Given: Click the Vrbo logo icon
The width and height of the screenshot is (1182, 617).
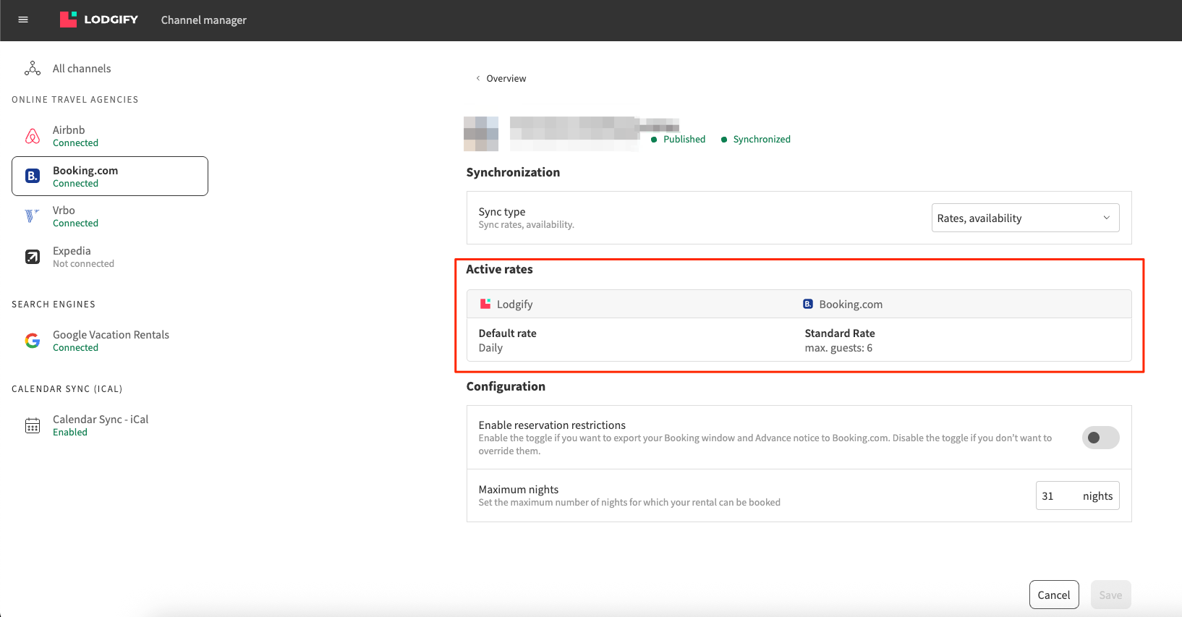Looking at the screenshot, I should tap(33, 216).
